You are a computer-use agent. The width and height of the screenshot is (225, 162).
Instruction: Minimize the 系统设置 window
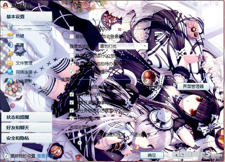[x=206, y=4]
